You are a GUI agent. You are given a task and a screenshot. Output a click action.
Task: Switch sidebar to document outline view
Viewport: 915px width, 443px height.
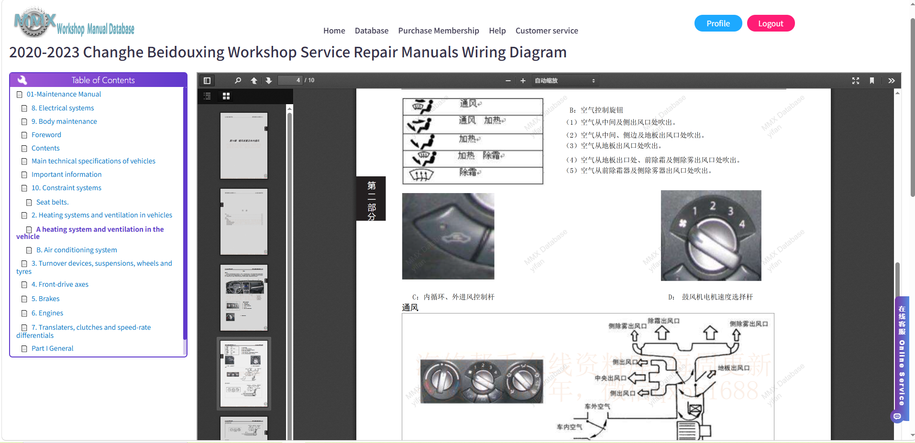[207, 96]
